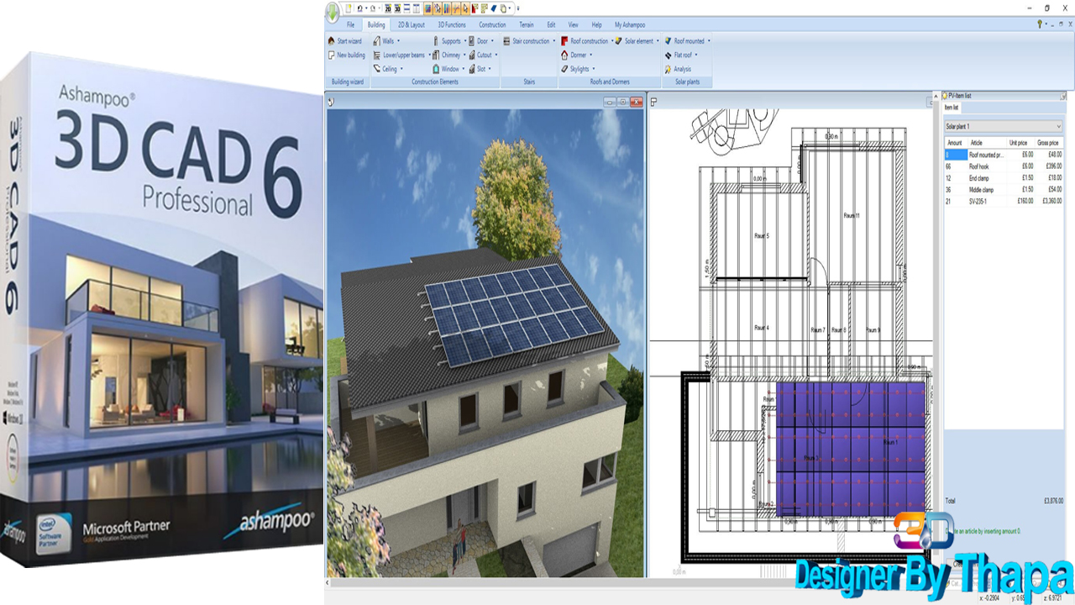This screenshot has width=1075, height=605.
Task: Expand the Window dropdown arrow
Action: coord(464,69)
